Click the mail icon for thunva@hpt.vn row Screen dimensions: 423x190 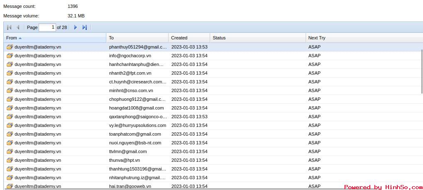pos(10,160)
